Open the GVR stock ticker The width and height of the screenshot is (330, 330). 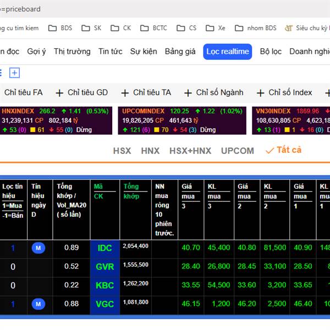coord(105,267)
